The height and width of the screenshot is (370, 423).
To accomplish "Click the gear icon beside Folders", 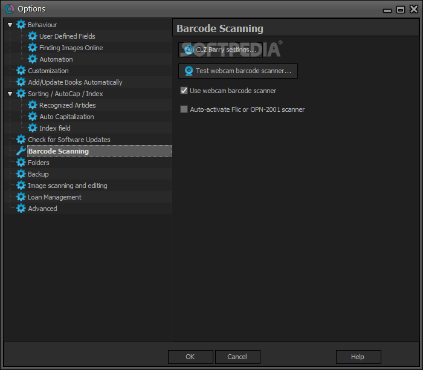I will point(21,163).
